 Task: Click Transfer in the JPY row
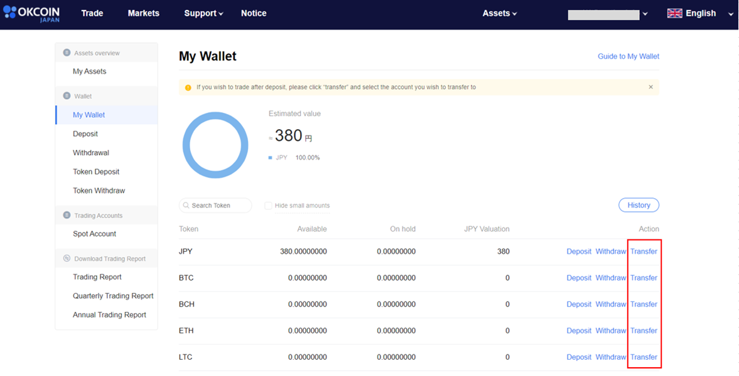pos(644,251)
